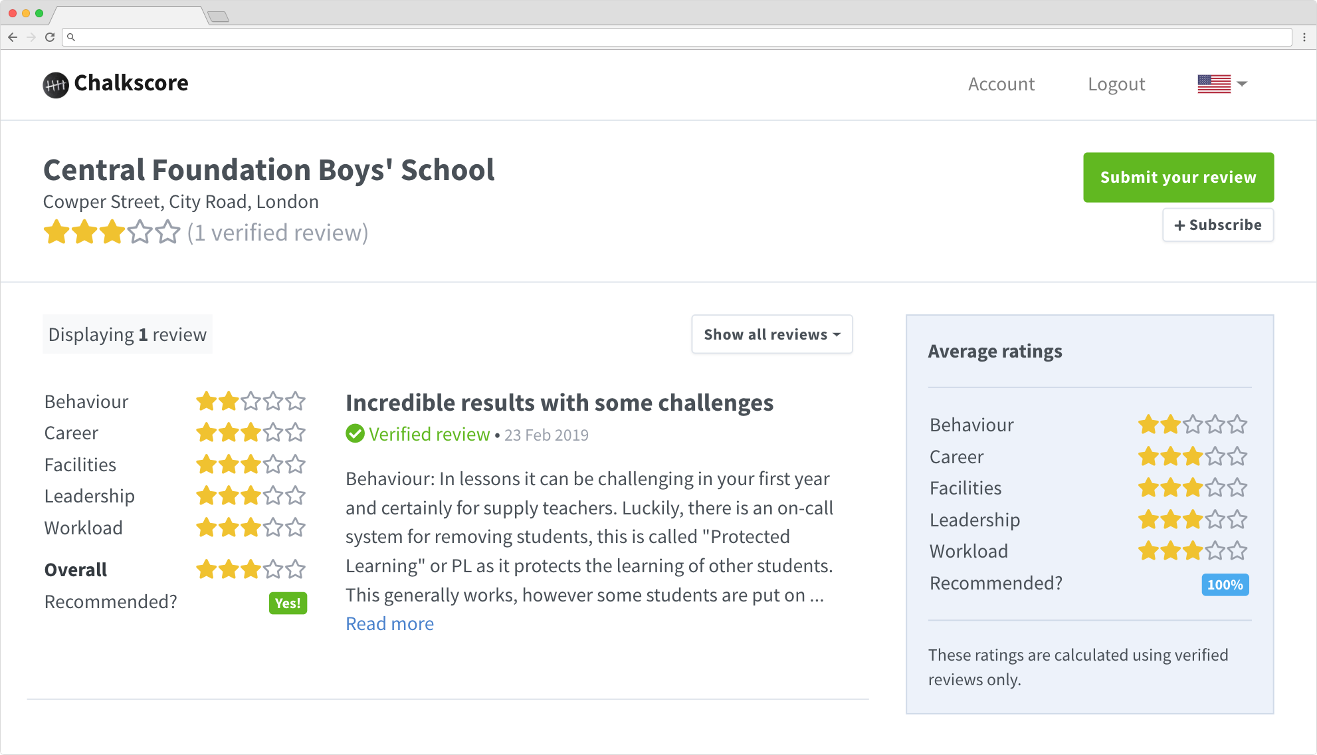Click the bold Overall label
1317x755 pixels.
76,570
